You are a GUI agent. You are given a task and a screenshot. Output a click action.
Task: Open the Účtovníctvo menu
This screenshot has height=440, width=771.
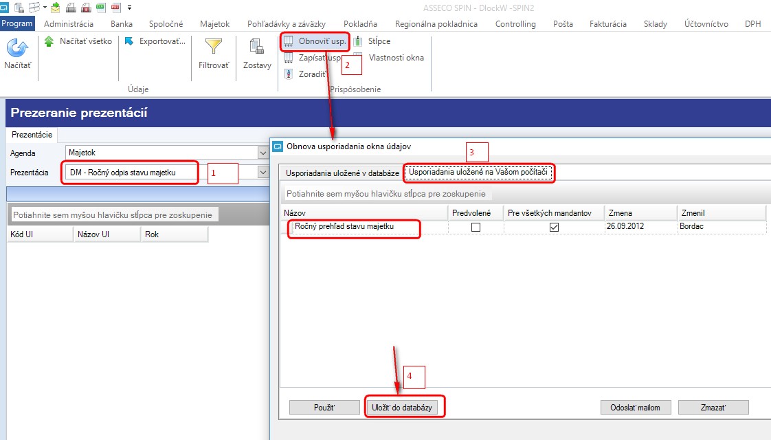click(x=706, y=23)
